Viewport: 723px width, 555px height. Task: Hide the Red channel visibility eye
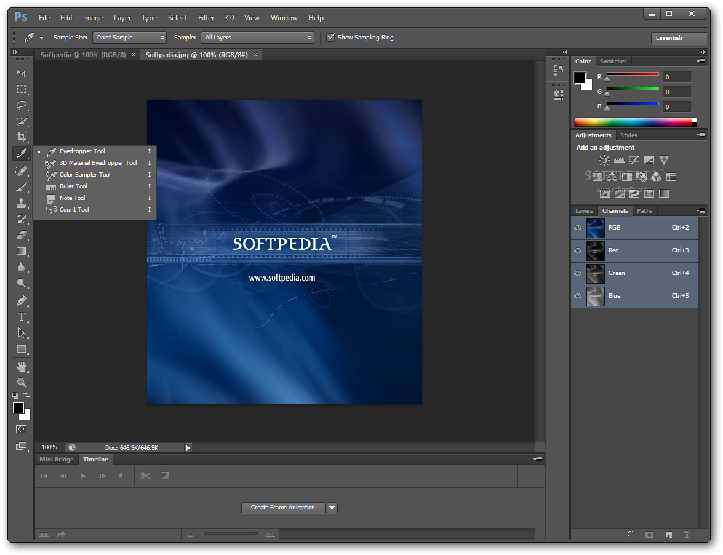coord(578,250)
